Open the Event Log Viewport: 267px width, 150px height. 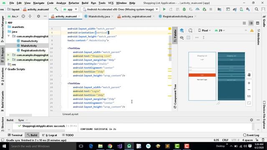[x=251, y=135]
